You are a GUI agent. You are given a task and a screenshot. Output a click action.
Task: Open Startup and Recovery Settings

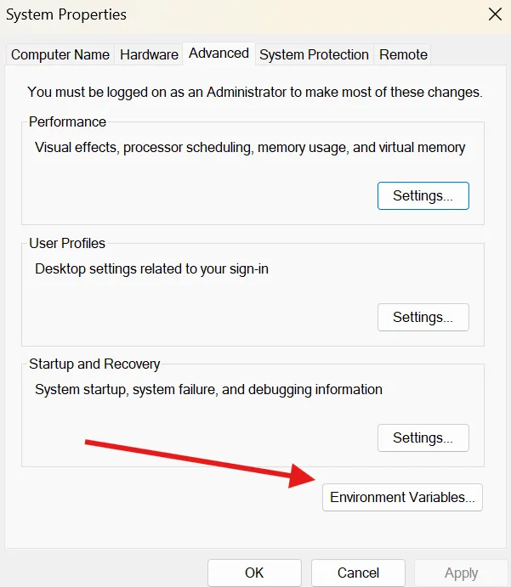[x=423, y=438]
